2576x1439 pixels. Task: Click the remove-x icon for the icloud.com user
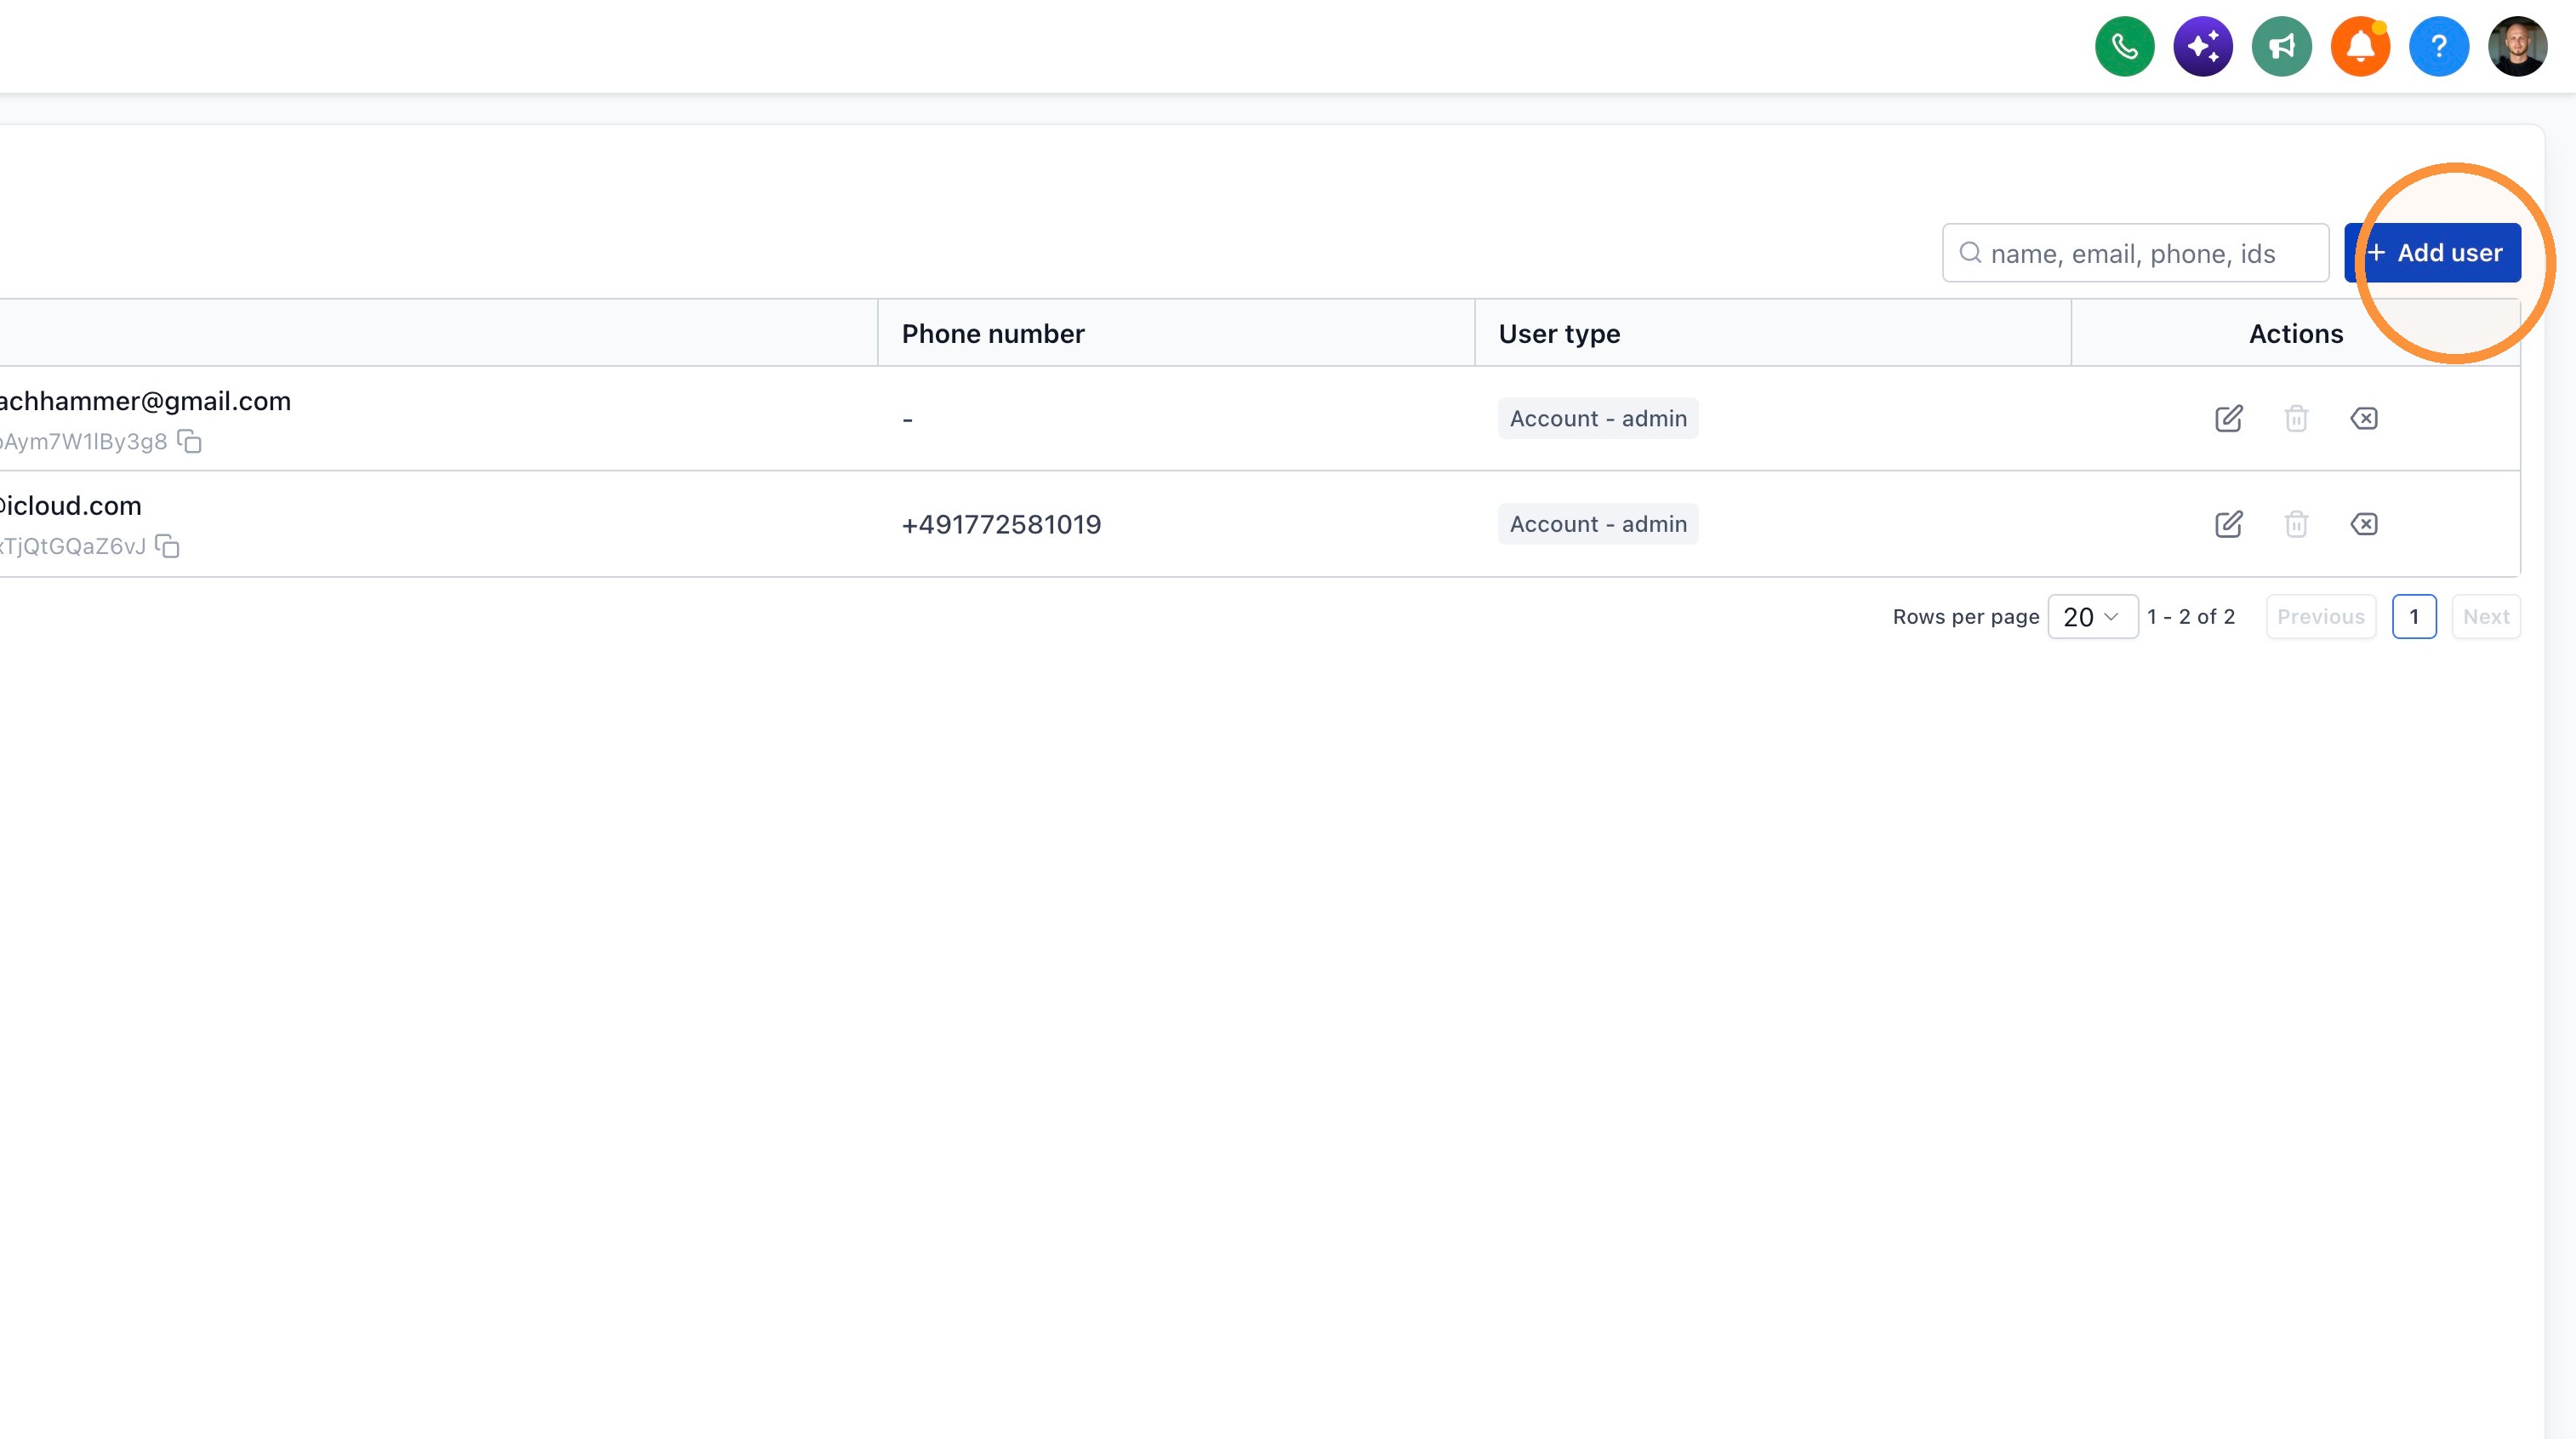tap(2363, 524)
